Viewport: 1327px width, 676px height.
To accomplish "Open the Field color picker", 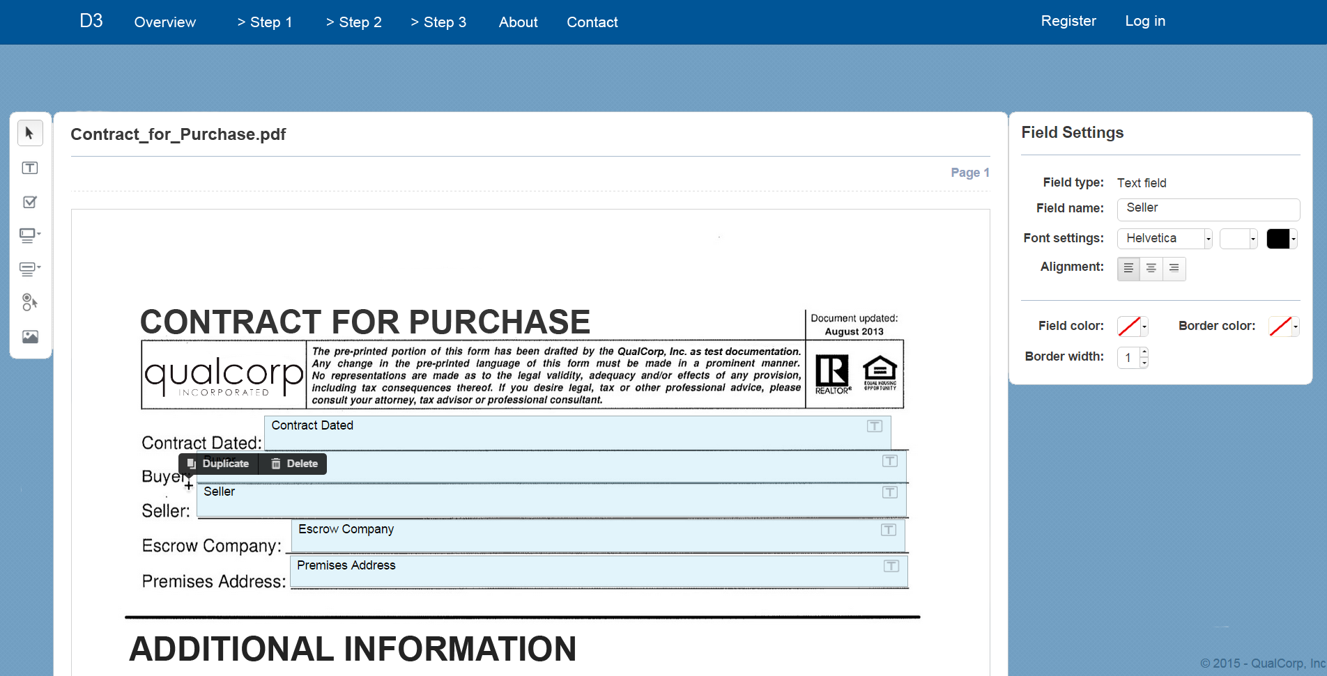I will (x=1133, y=326).
